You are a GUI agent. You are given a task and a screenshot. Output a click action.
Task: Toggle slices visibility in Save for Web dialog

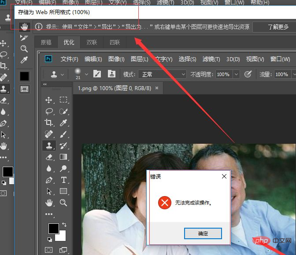coord(25,89)
